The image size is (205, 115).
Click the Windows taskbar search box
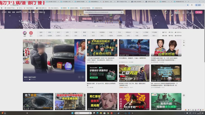click(x=83, y=113)
